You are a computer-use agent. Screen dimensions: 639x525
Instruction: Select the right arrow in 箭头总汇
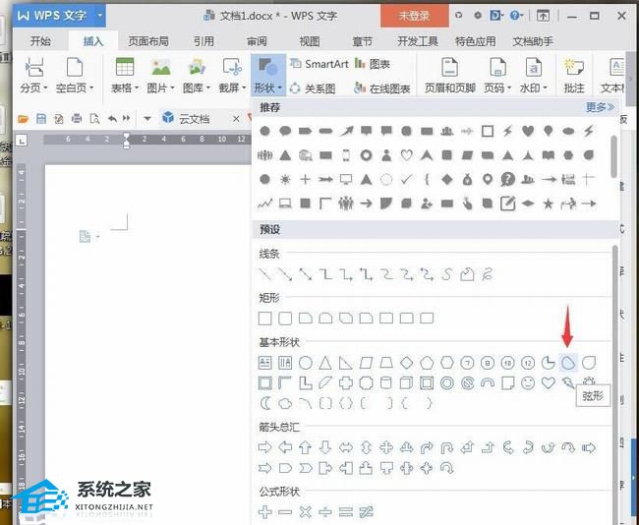click(264, 447)
